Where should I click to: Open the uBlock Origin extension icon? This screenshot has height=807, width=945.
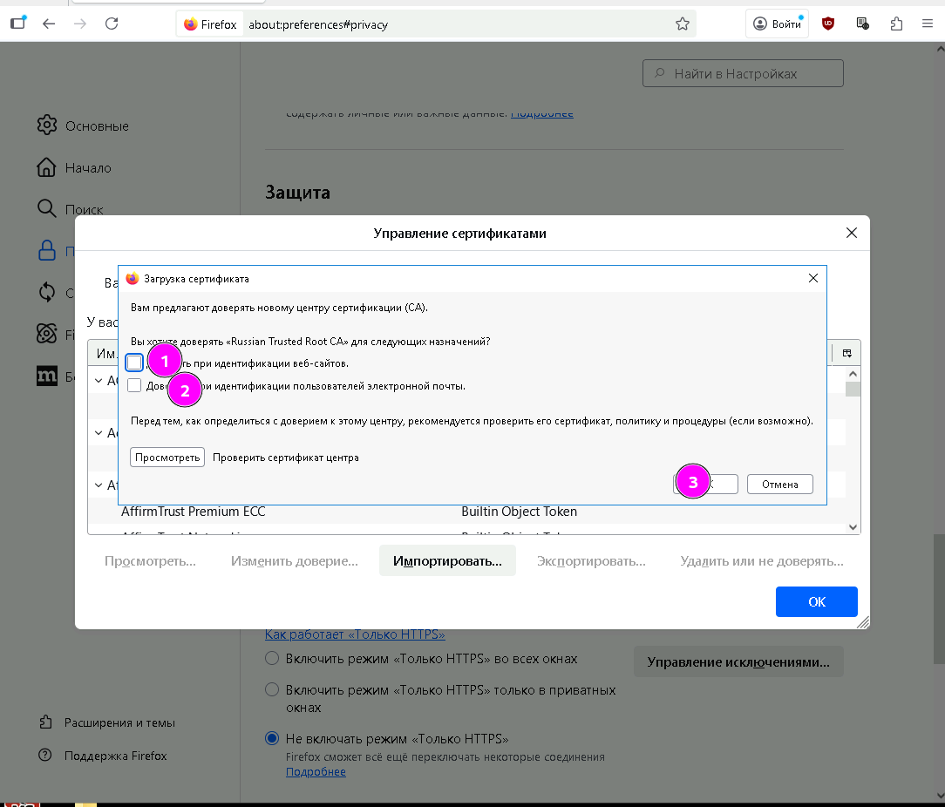click(x=828, y=24)
